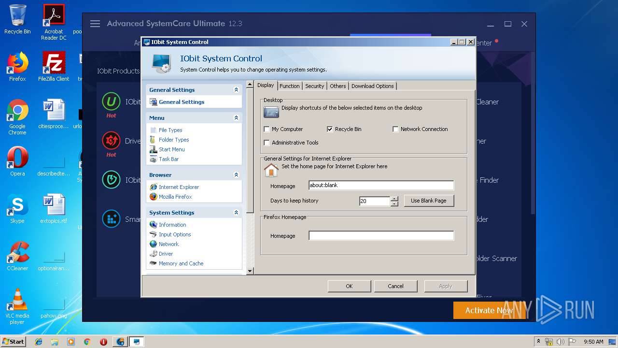Click the Days to keep history field
This screenshot has width=618, height=348.
375,201
